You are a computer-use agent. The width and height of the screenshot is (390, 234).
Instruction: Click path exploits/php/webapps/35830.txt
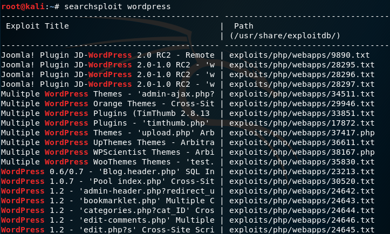coord(302,162)
